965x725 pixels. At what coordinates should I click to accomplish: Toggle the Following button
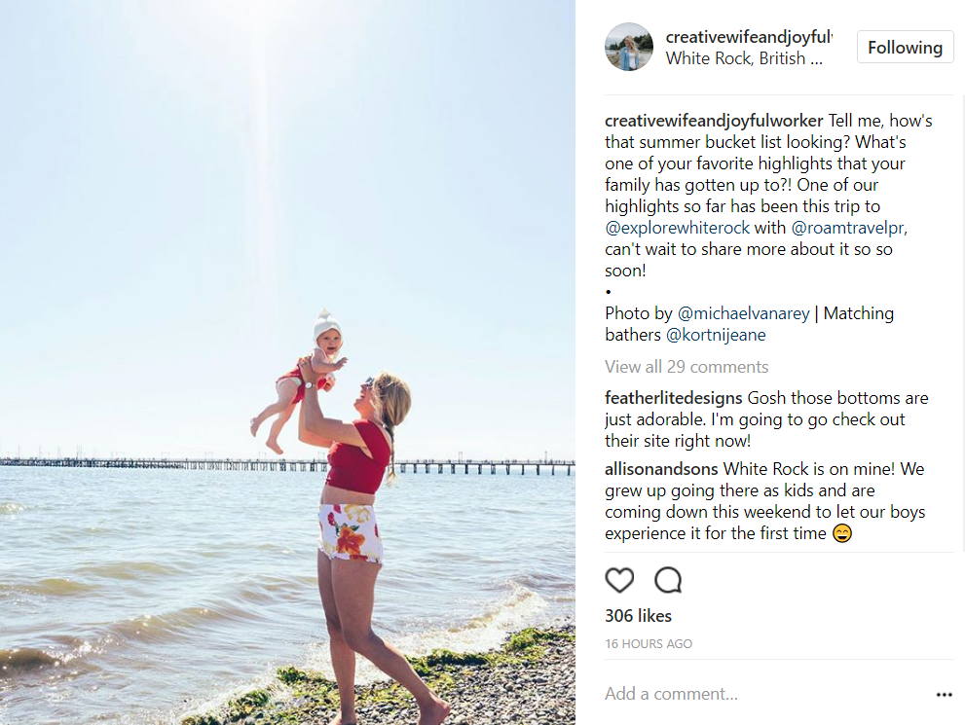point(905,48)
